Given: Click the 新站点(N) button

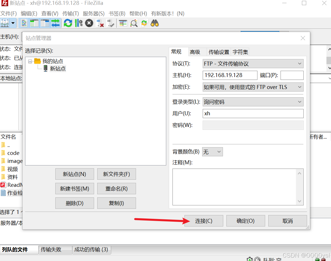Looking at the screenshot, I should coord(74,174).
